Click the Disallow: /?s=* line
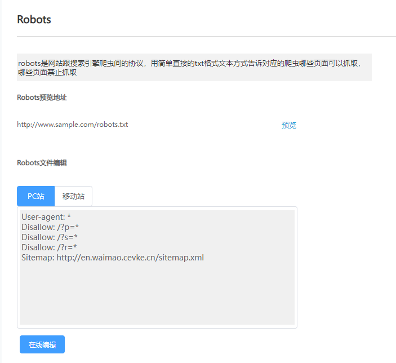The height and width of the screenshot is (363, 396). [50, 237]
